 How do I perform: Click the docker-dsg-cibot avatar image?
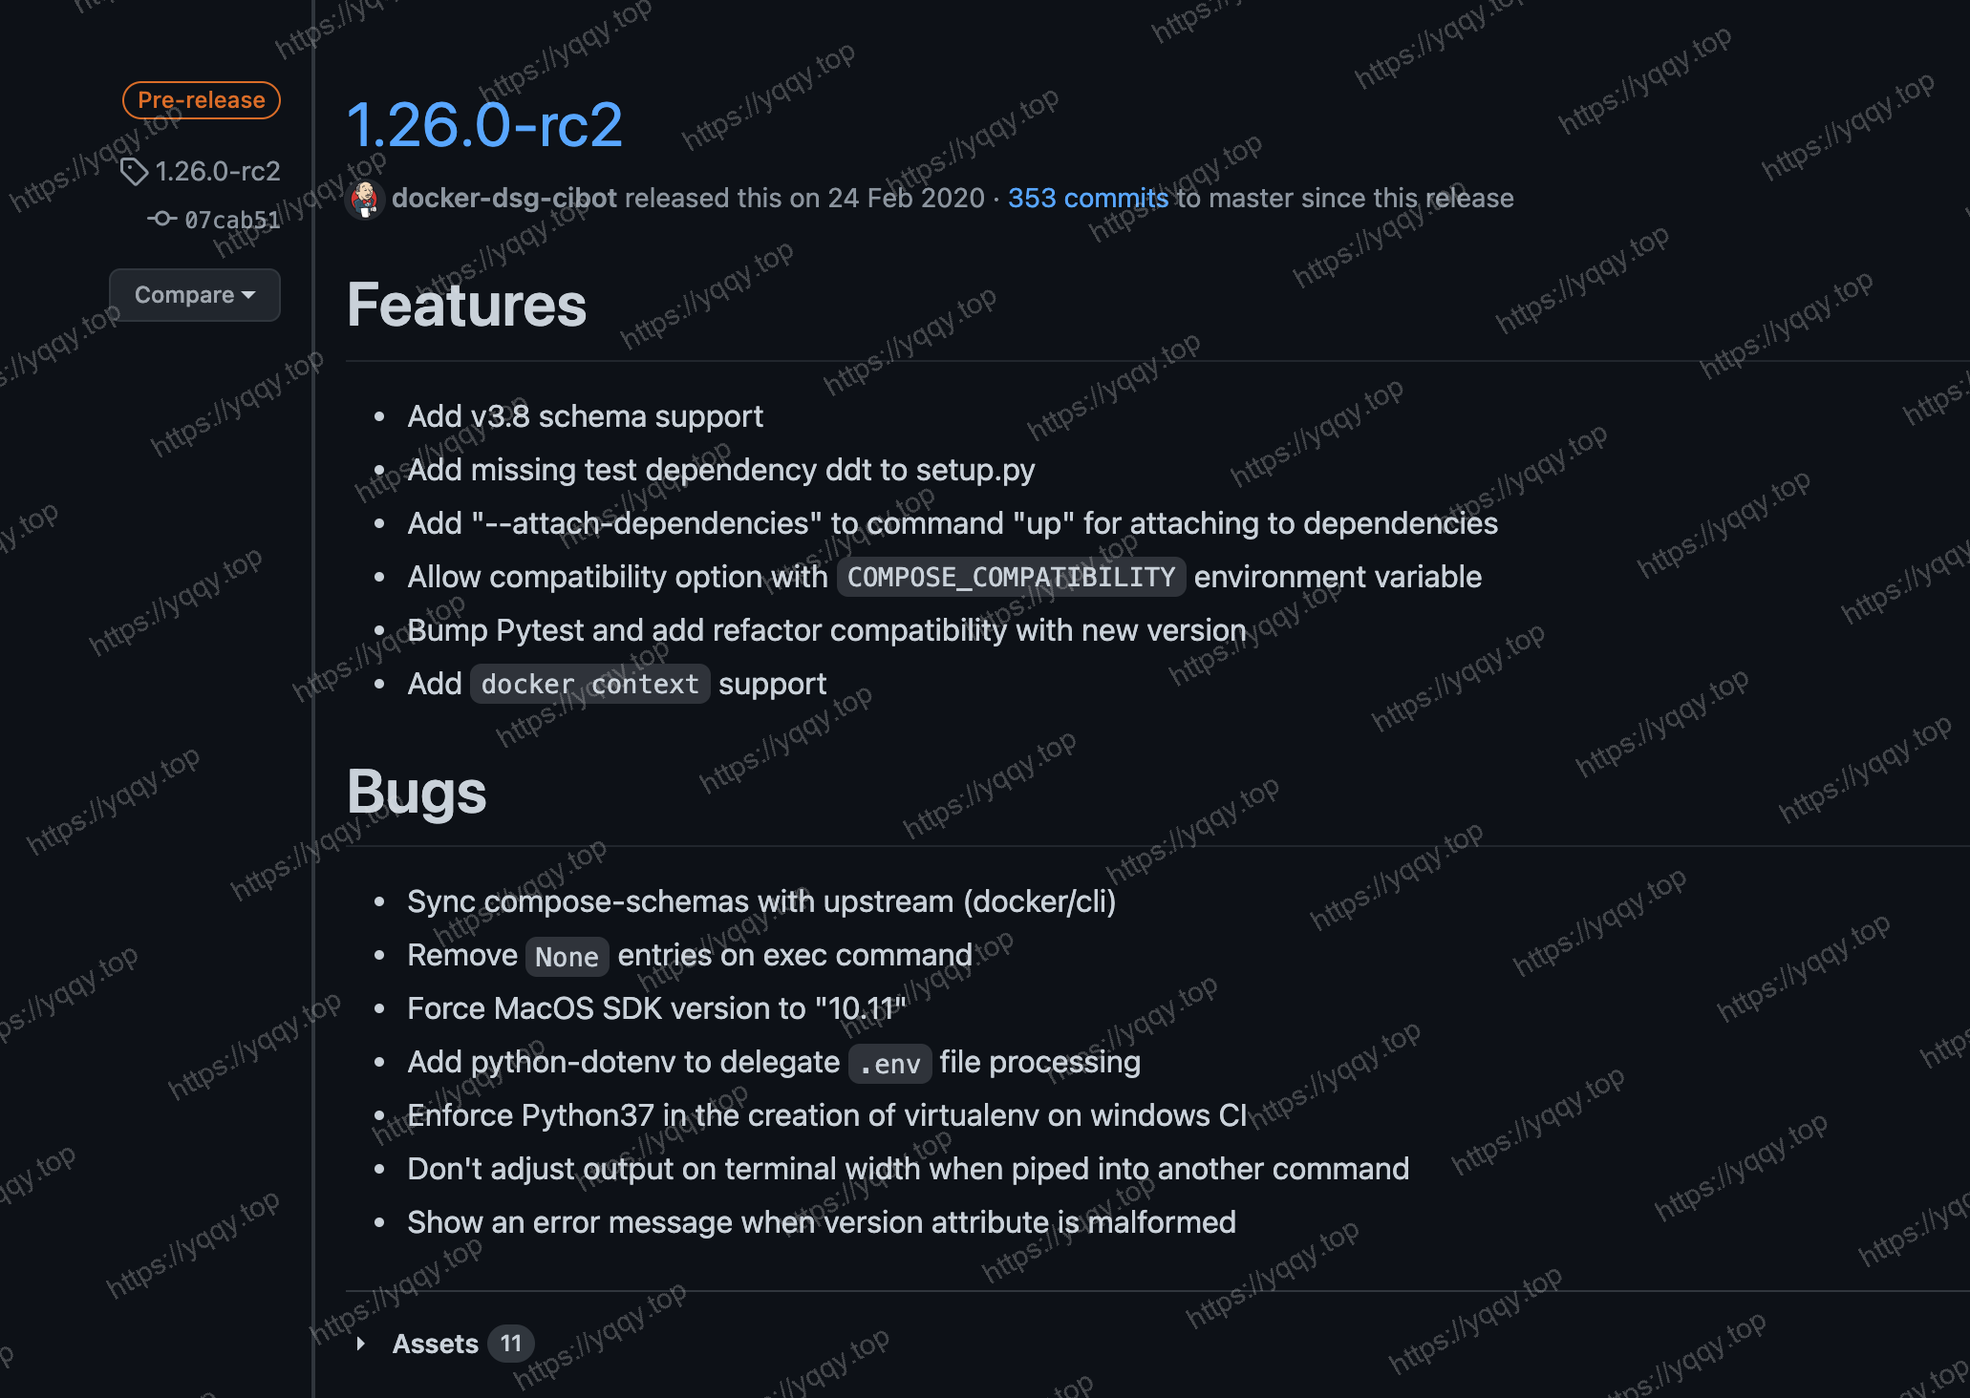click(365, 199)
